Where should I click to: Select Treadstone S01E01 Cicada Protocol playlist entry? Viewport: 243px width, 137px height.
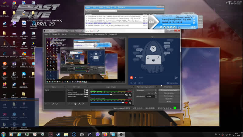point(116,16)
